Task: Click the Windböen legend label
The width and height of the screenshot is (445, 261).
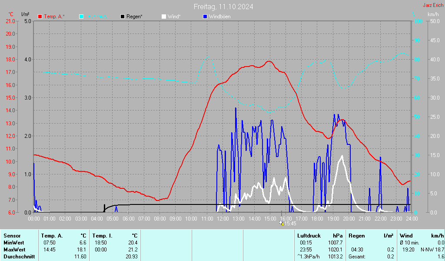Action: click(x=219, y=17)
